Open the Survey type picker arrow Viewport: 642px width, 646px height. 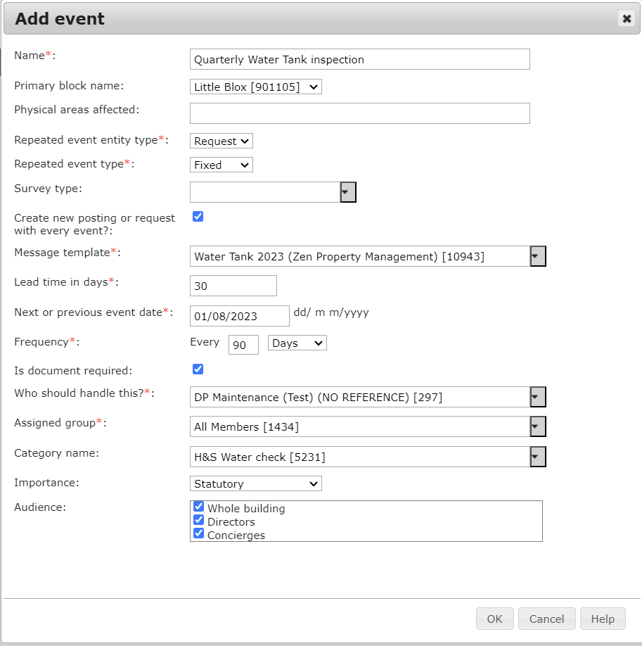(x=347, y=191)
